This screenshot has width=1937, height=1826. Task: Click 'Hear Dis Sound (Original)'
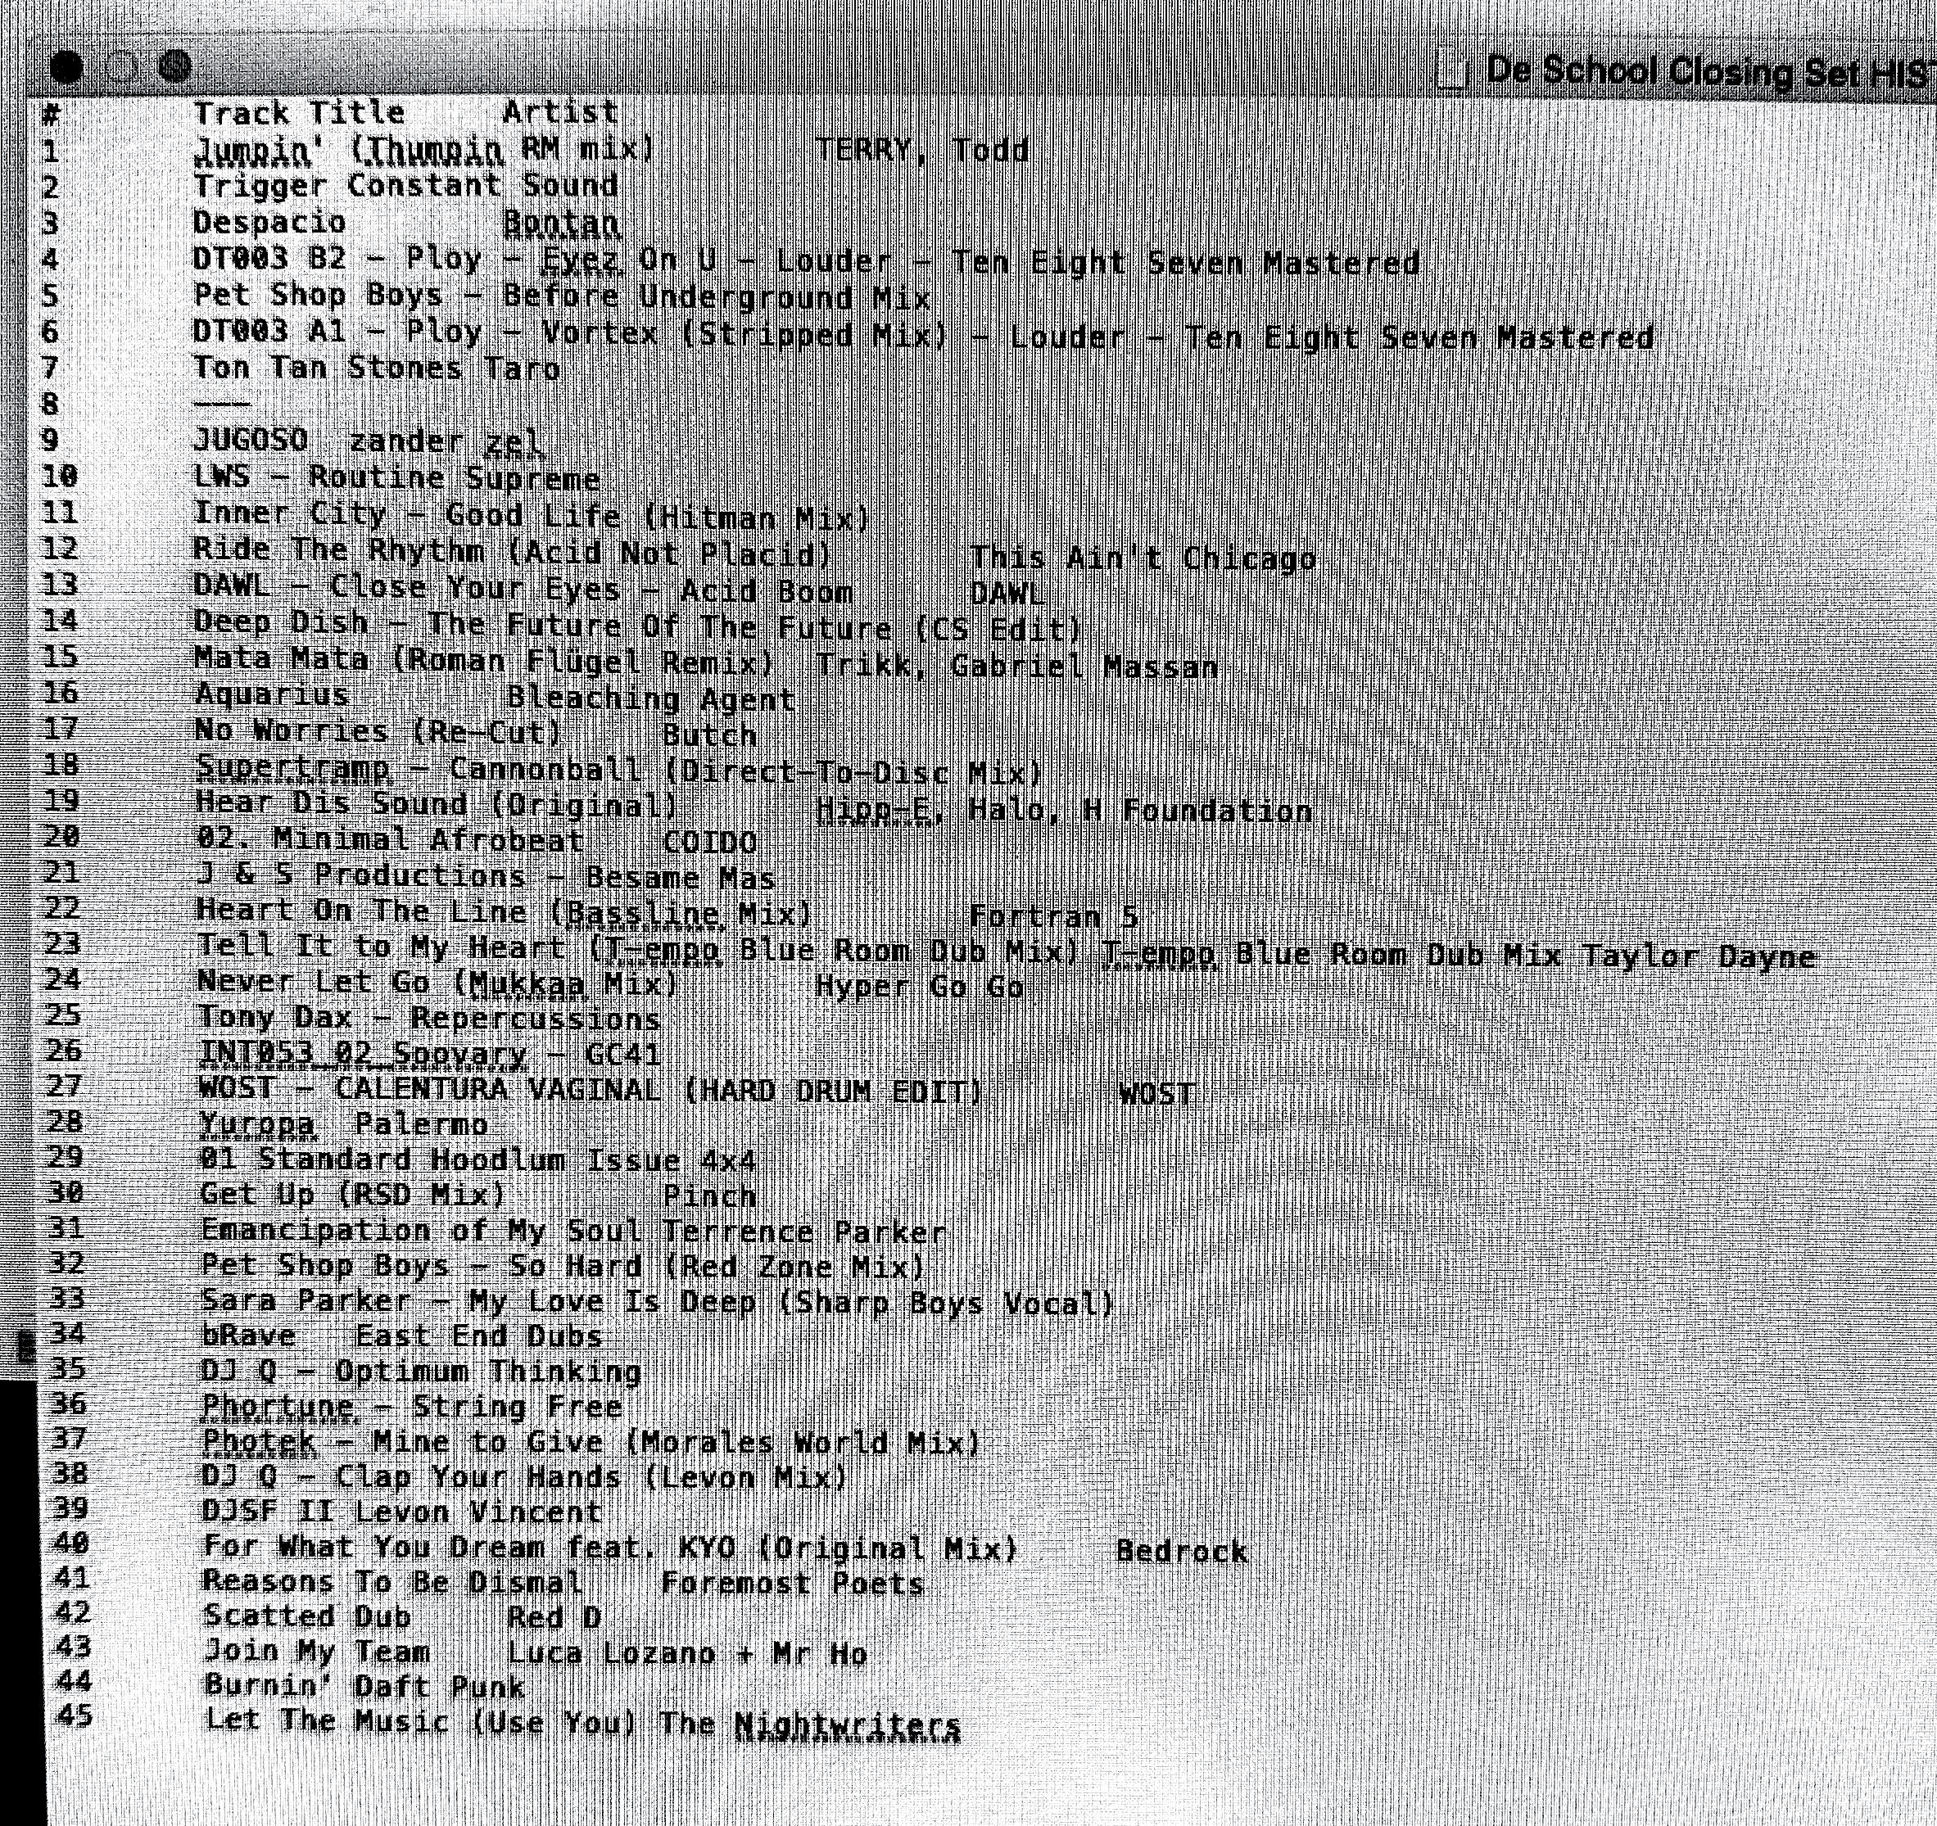point(437,806)
